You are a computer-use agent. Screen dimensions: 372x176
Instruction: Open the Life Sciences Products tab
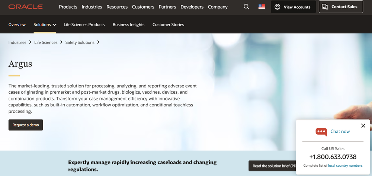[x=84, y=25]
